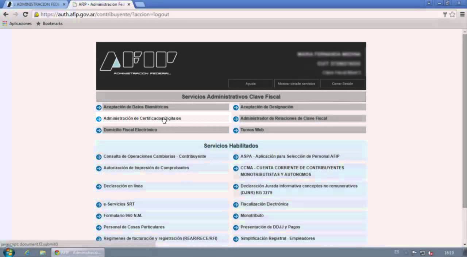This screenshot has height=257, width=467.
Task: Click the address bar URL field
Action: [237, 14]
